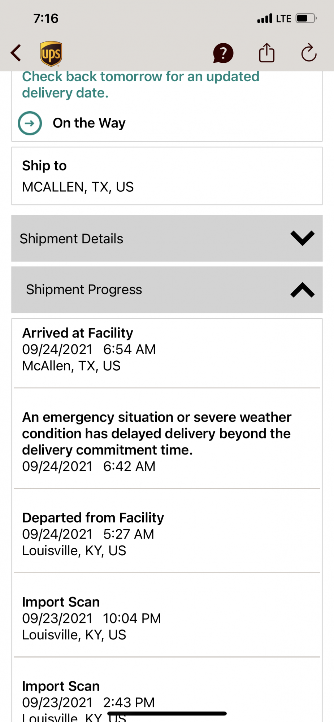The image size is (334, 722).
Task: Tap the back arrow icon
Action: coord(16,53)
